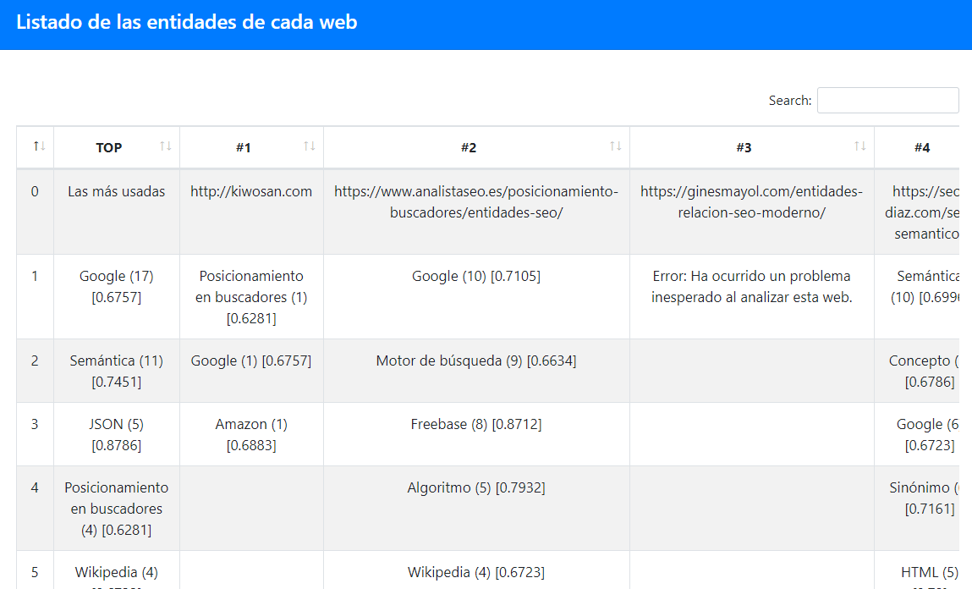Select 'Posicionamiento en buscadores (1)' cell
972x589 pixels.
252,296
